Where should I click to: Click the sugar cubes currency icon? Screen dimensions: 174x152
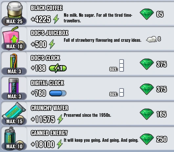pos(151,39)
